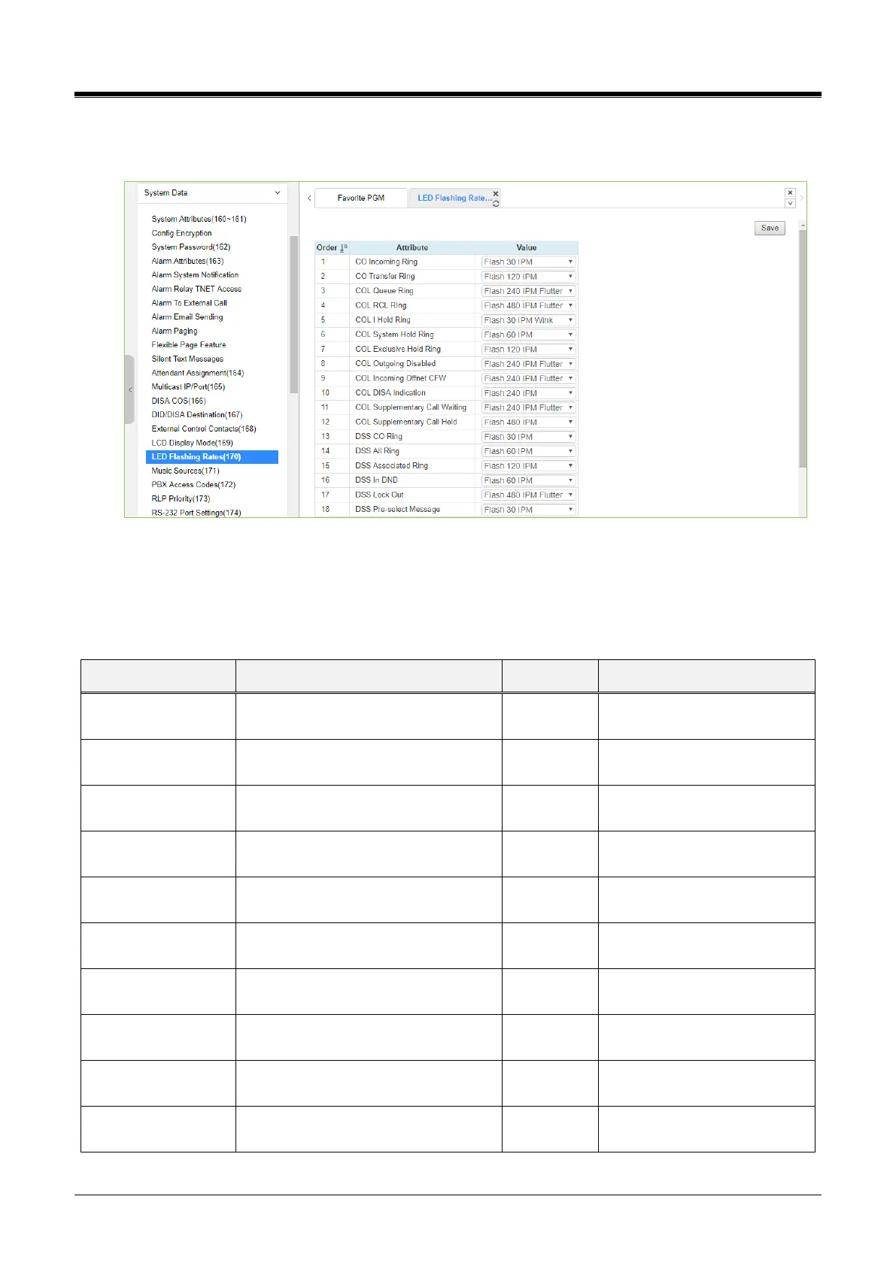Open the COL RCL Ring value dropdown
This screenshot has height=1266, width=896.
click(528, 305)
